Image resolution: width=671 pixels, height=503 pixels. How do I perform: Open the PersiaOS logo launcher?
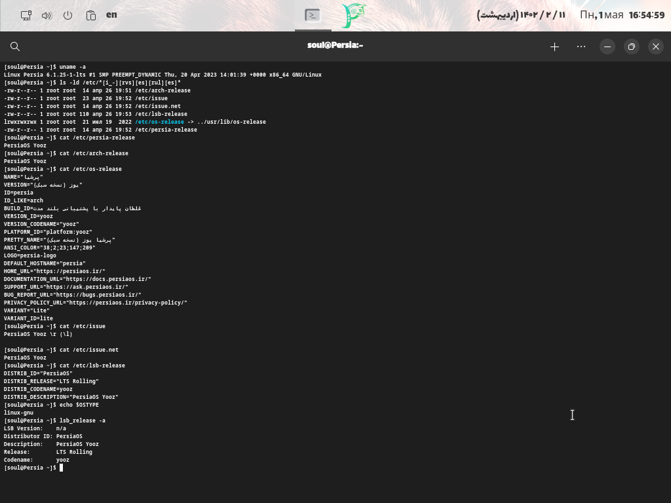(353, 16)
